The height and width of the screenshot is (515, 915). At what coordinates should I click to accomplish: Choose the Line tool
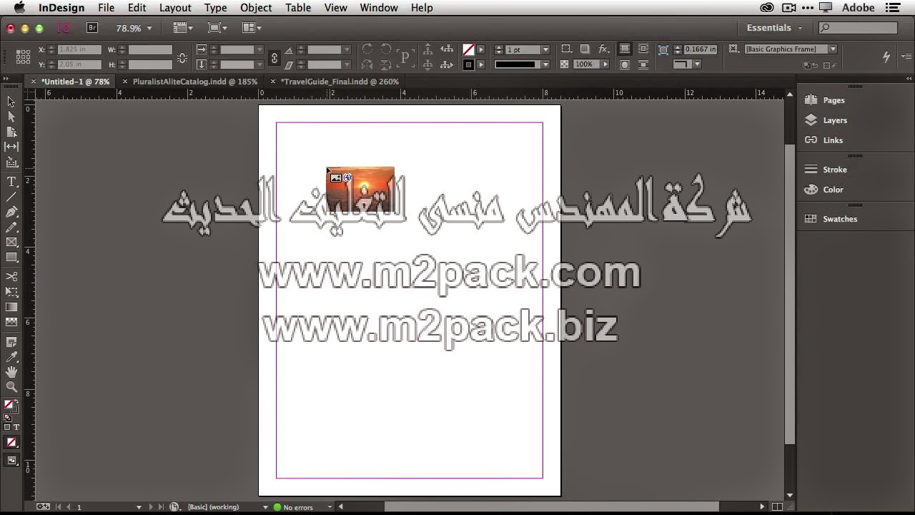[x=11, y=197]
